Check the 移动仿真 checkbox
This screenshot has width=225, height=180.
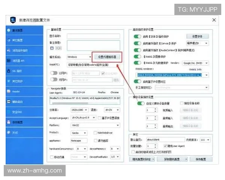pos(52,157)
